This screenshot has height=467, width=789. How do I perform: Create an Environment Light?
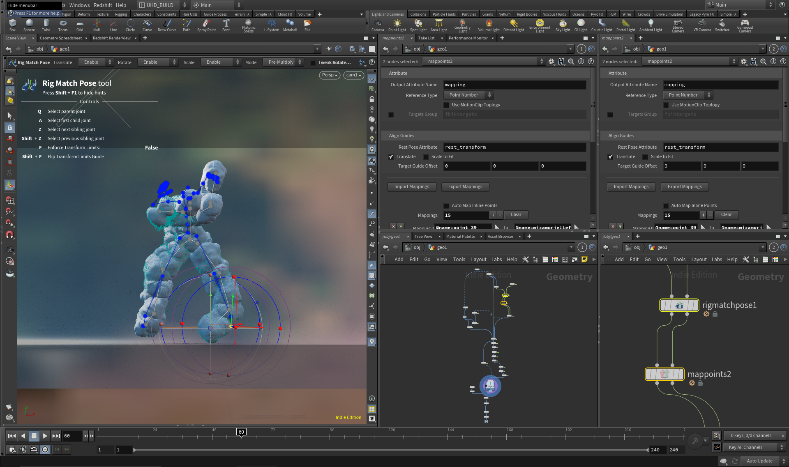point(540,25)
